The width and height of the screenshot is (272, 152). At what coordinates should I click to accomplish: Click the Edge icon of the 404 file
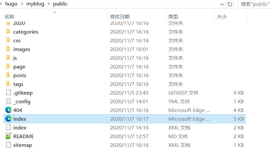[8, 110]
